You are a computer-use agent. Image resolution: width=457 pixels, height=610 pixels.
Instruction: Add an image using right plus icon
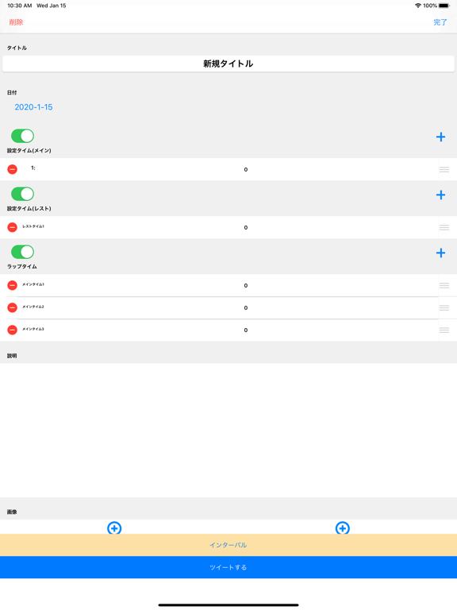click(343, 528)
